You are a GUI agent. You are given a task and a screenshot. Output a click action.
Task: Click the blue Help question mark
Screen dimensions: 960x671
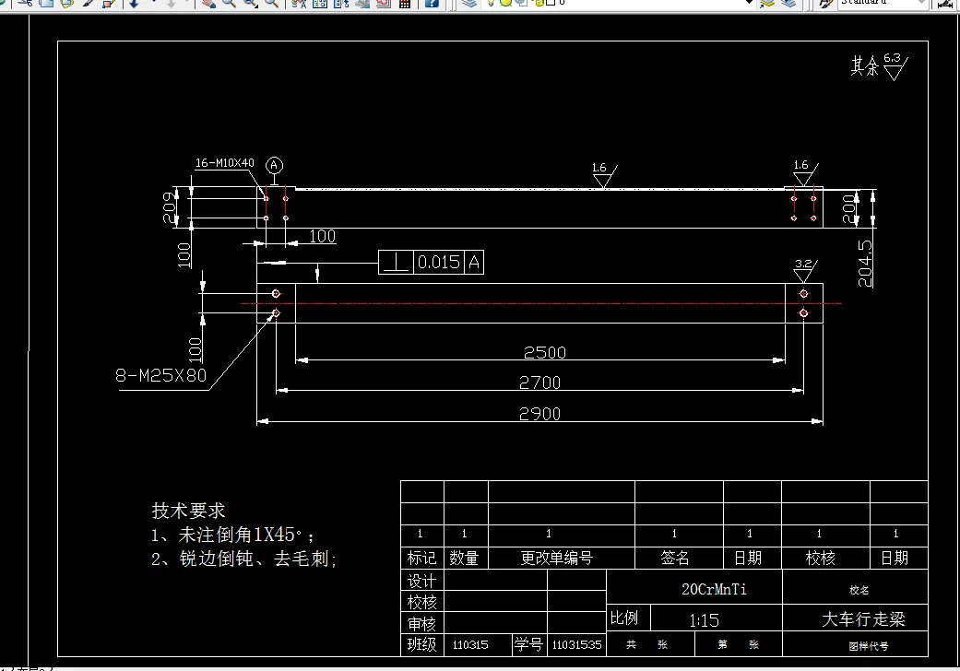pos(432,3)
